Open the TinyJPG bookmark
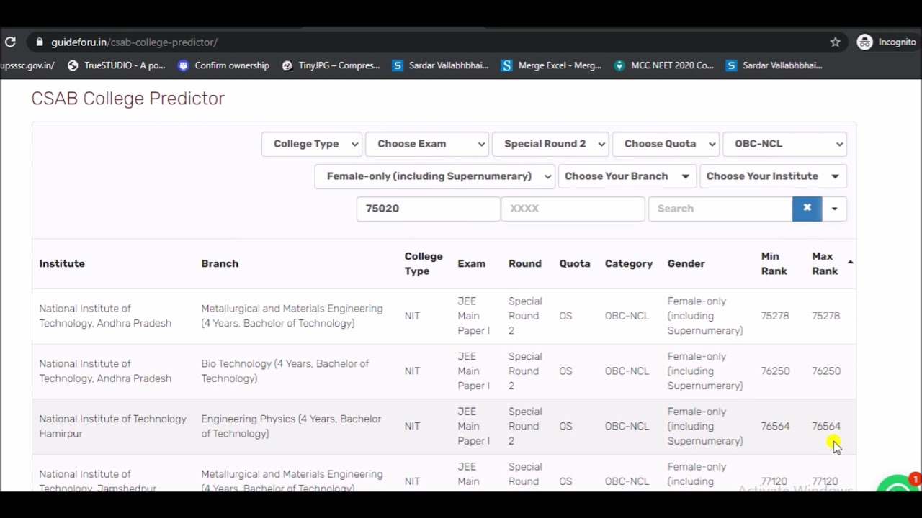 pyautogui.click(x=331, y=65)
